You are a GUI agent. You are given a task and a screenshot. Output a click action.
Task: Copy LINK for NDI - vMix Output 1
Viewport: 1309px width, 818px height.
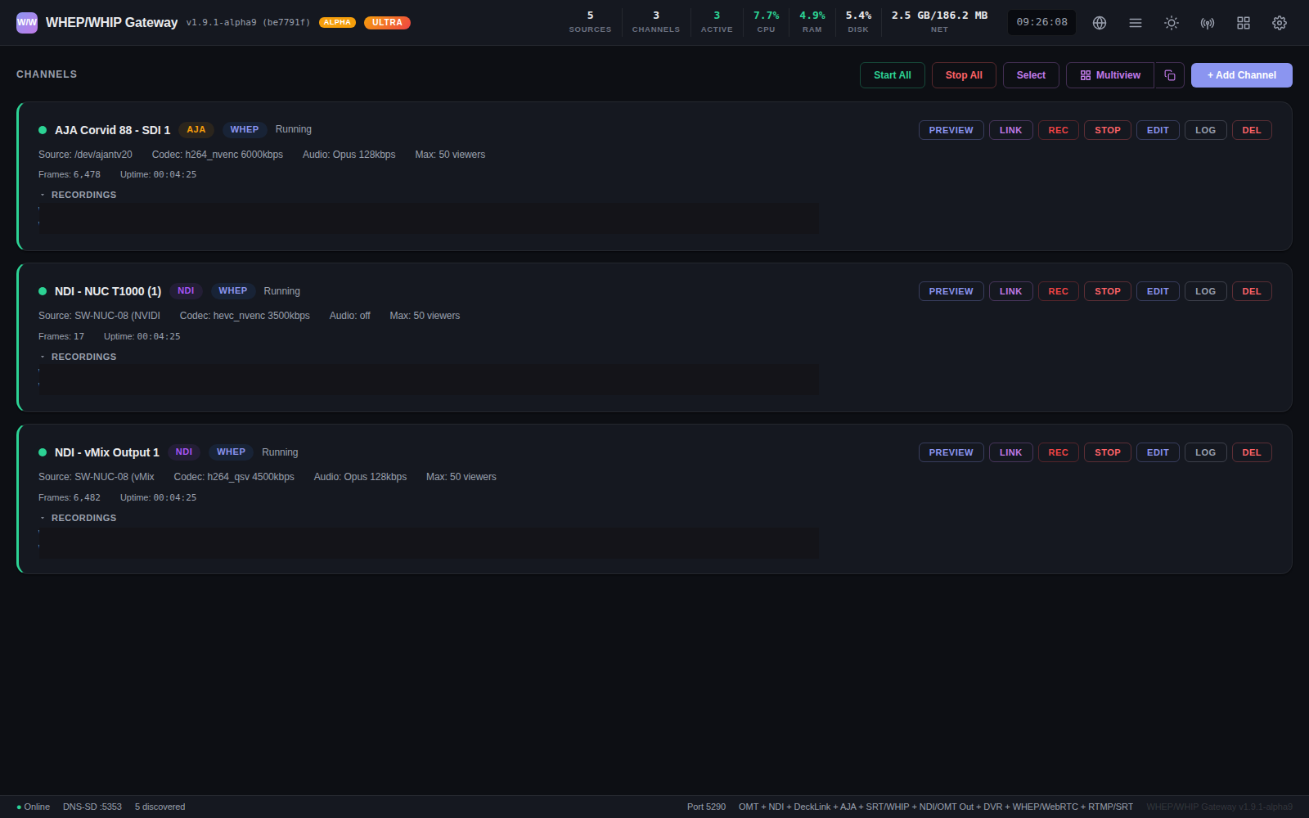1010,452
